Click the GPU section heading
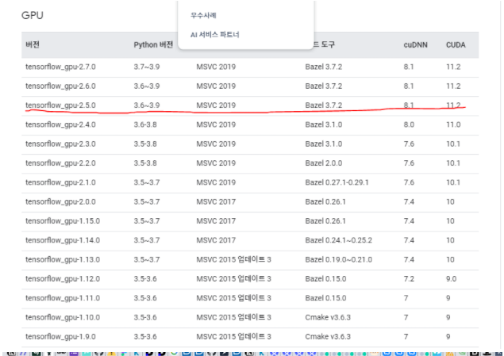Screen dimensions: 504x356 click(x=32, y=15)
